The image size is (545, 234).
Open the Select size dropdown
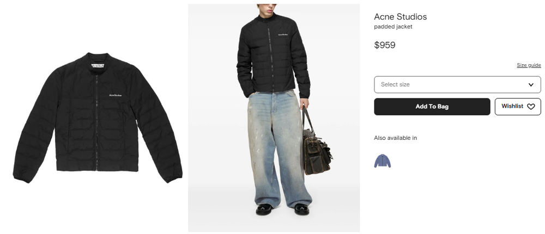(x=457, y=84)
